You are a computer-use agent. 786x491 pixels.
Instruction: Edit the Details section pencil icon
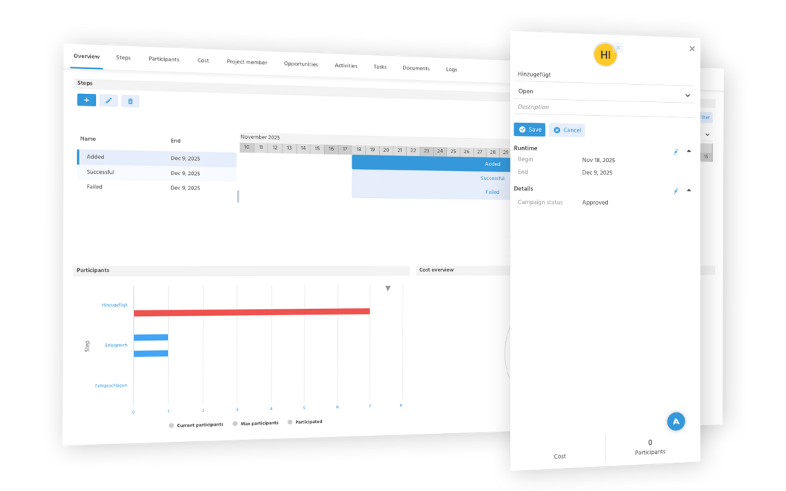tap(676, 191)
